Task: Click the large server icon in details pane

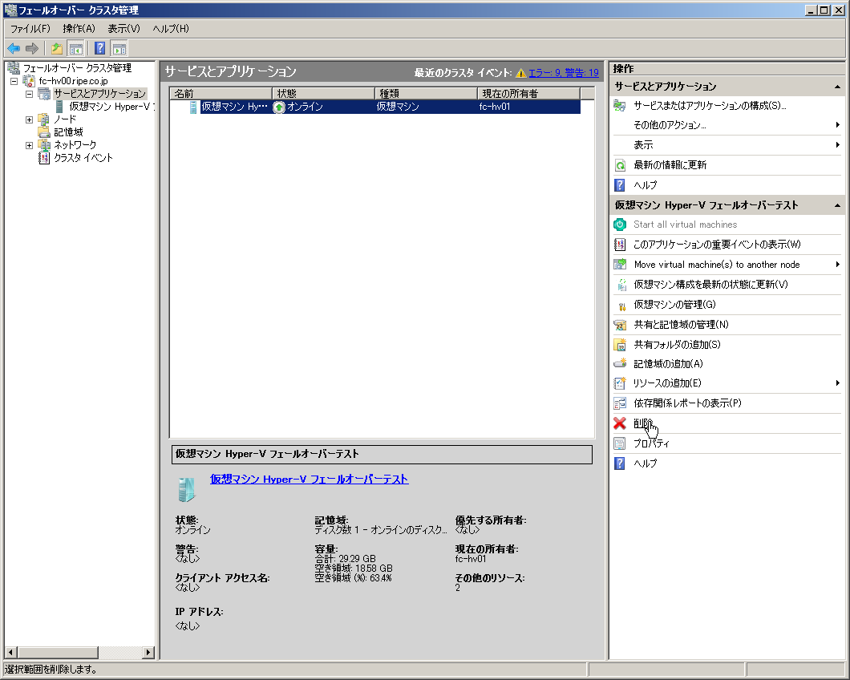Action: [186, 490]
